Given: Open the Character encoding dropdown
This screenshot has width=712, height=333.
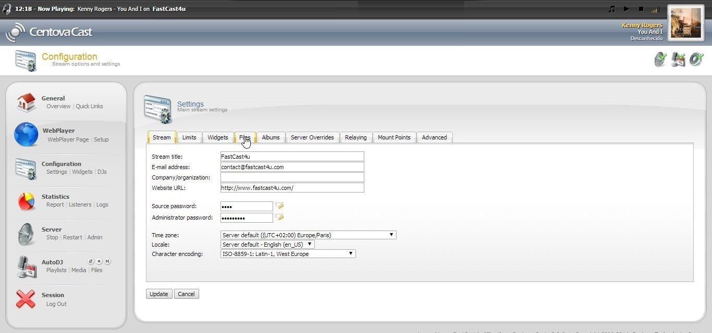Looking at the screenshot, I should (x=288, y=254).
